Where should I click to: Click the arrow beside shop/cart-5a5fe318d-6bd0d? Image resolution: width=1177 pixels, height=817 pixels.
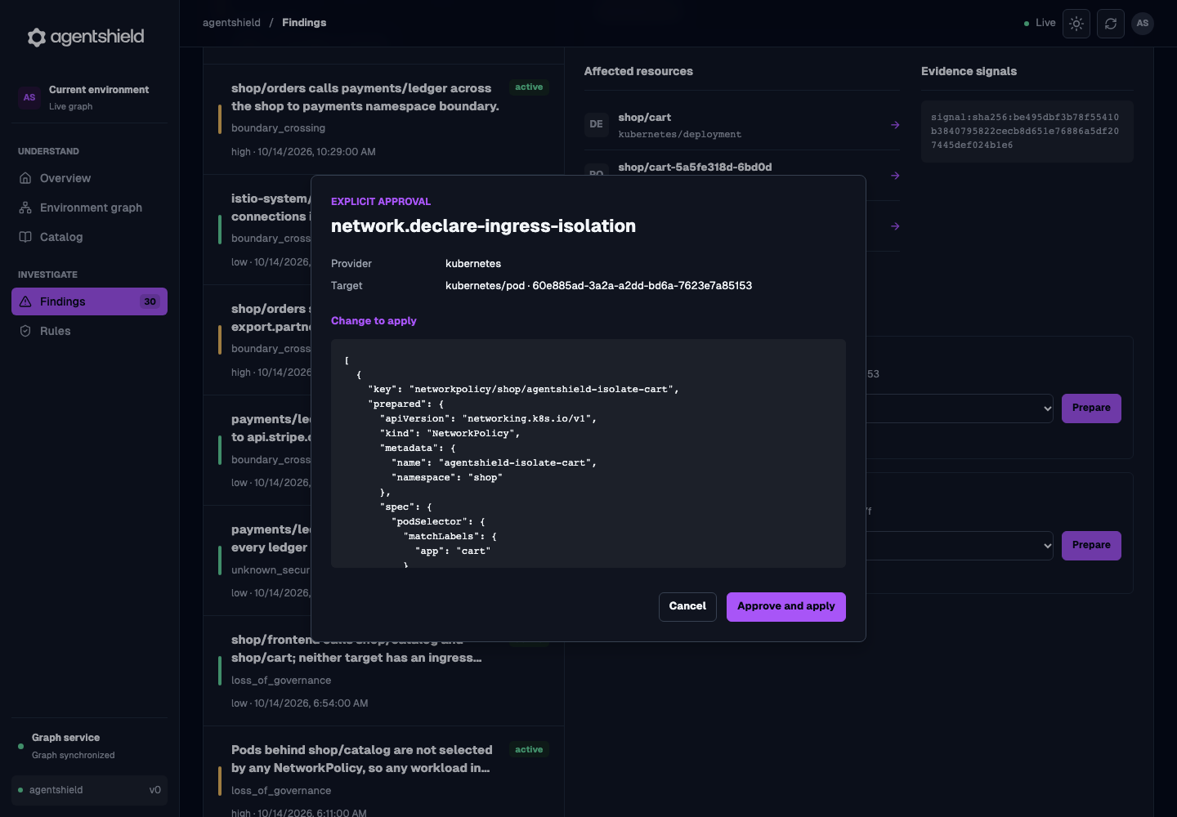(x=895, y=176)
